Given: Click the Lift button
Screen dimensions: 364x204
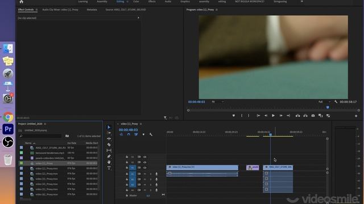Looking at the screenshot, I should coord(297,116).
